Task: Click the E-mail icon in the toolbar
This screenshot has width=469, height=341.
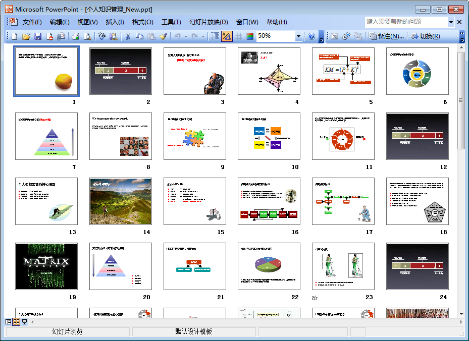Action: click(x=61, y=36)
